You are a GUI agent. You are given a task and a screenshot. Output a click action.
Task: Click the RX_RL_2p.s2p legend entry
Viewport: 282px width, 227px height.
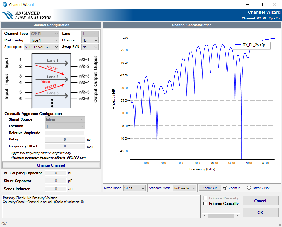click(251, 45)
